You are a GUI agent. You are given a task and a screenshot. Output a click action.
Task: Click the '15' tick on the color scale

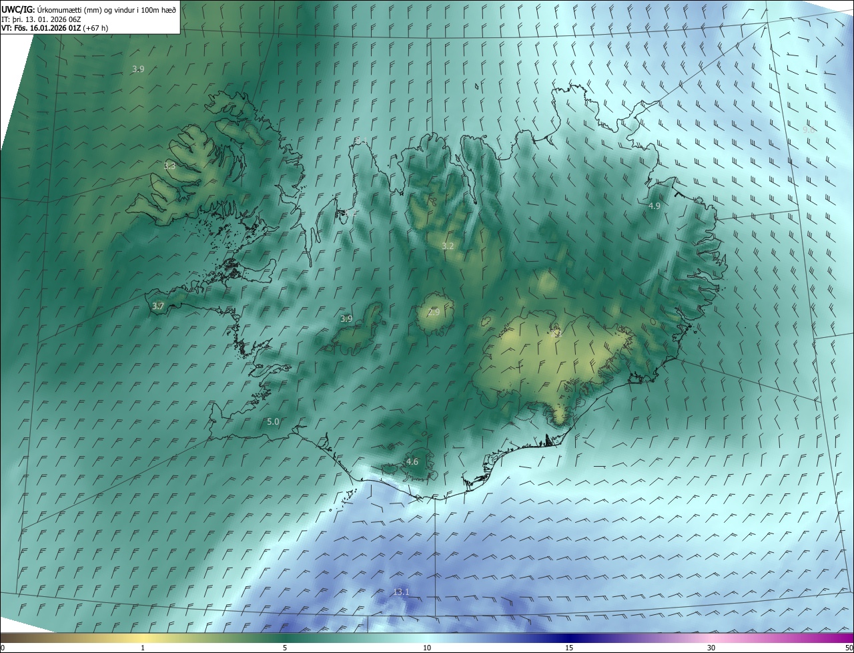tap(569, 648)
